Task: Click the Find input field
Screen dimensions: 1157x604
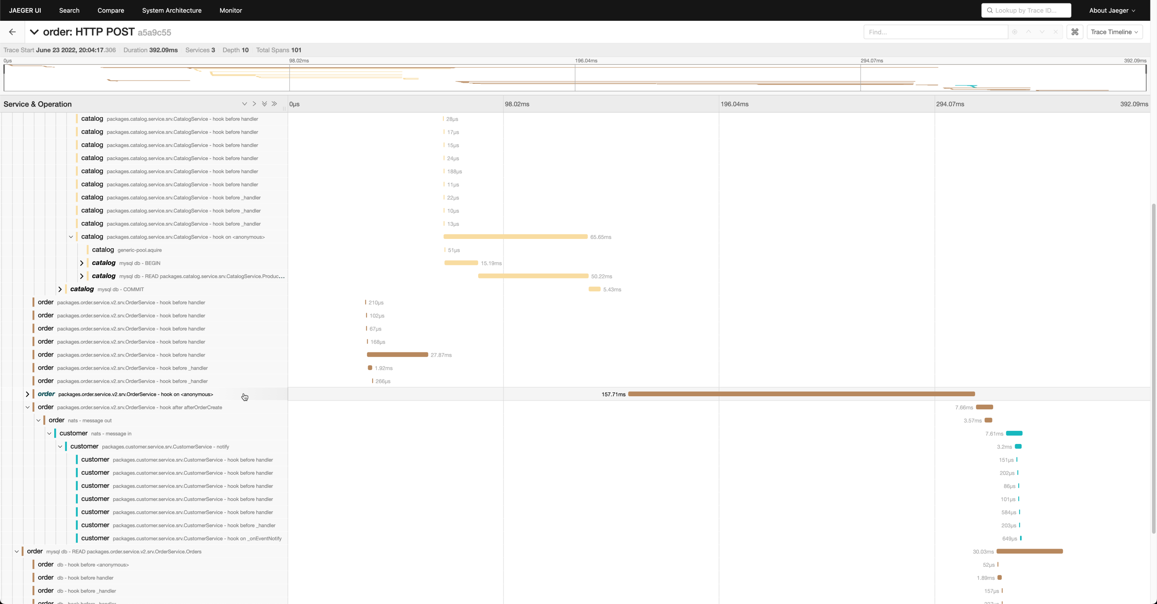Action: [x=935, y=32]
